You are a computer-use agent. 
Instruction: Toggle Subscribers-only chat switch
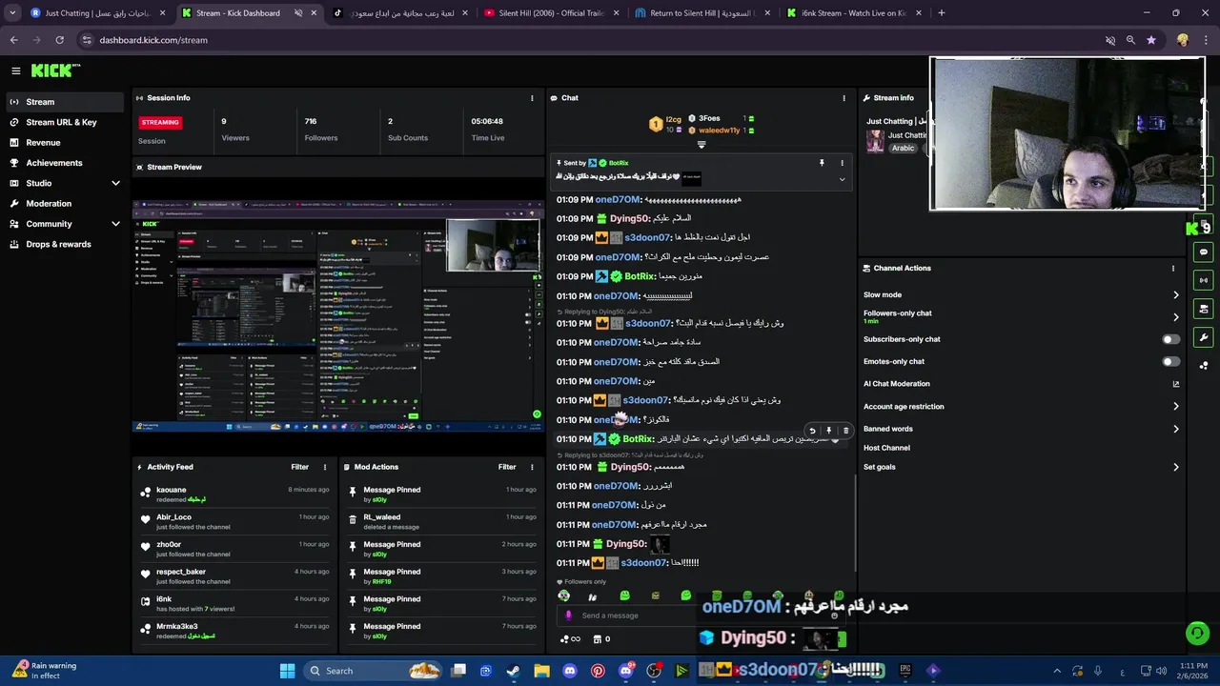coord(1170,339)
